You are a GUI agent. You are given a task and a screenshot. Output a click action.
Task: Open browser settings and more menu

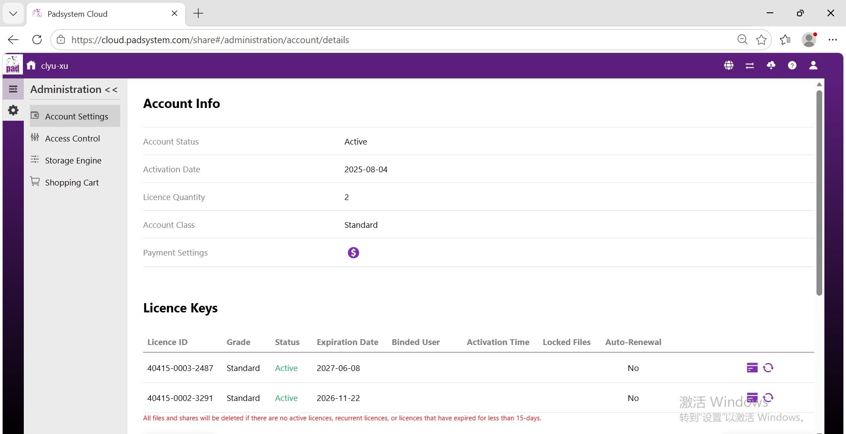(x=832, y=40)
